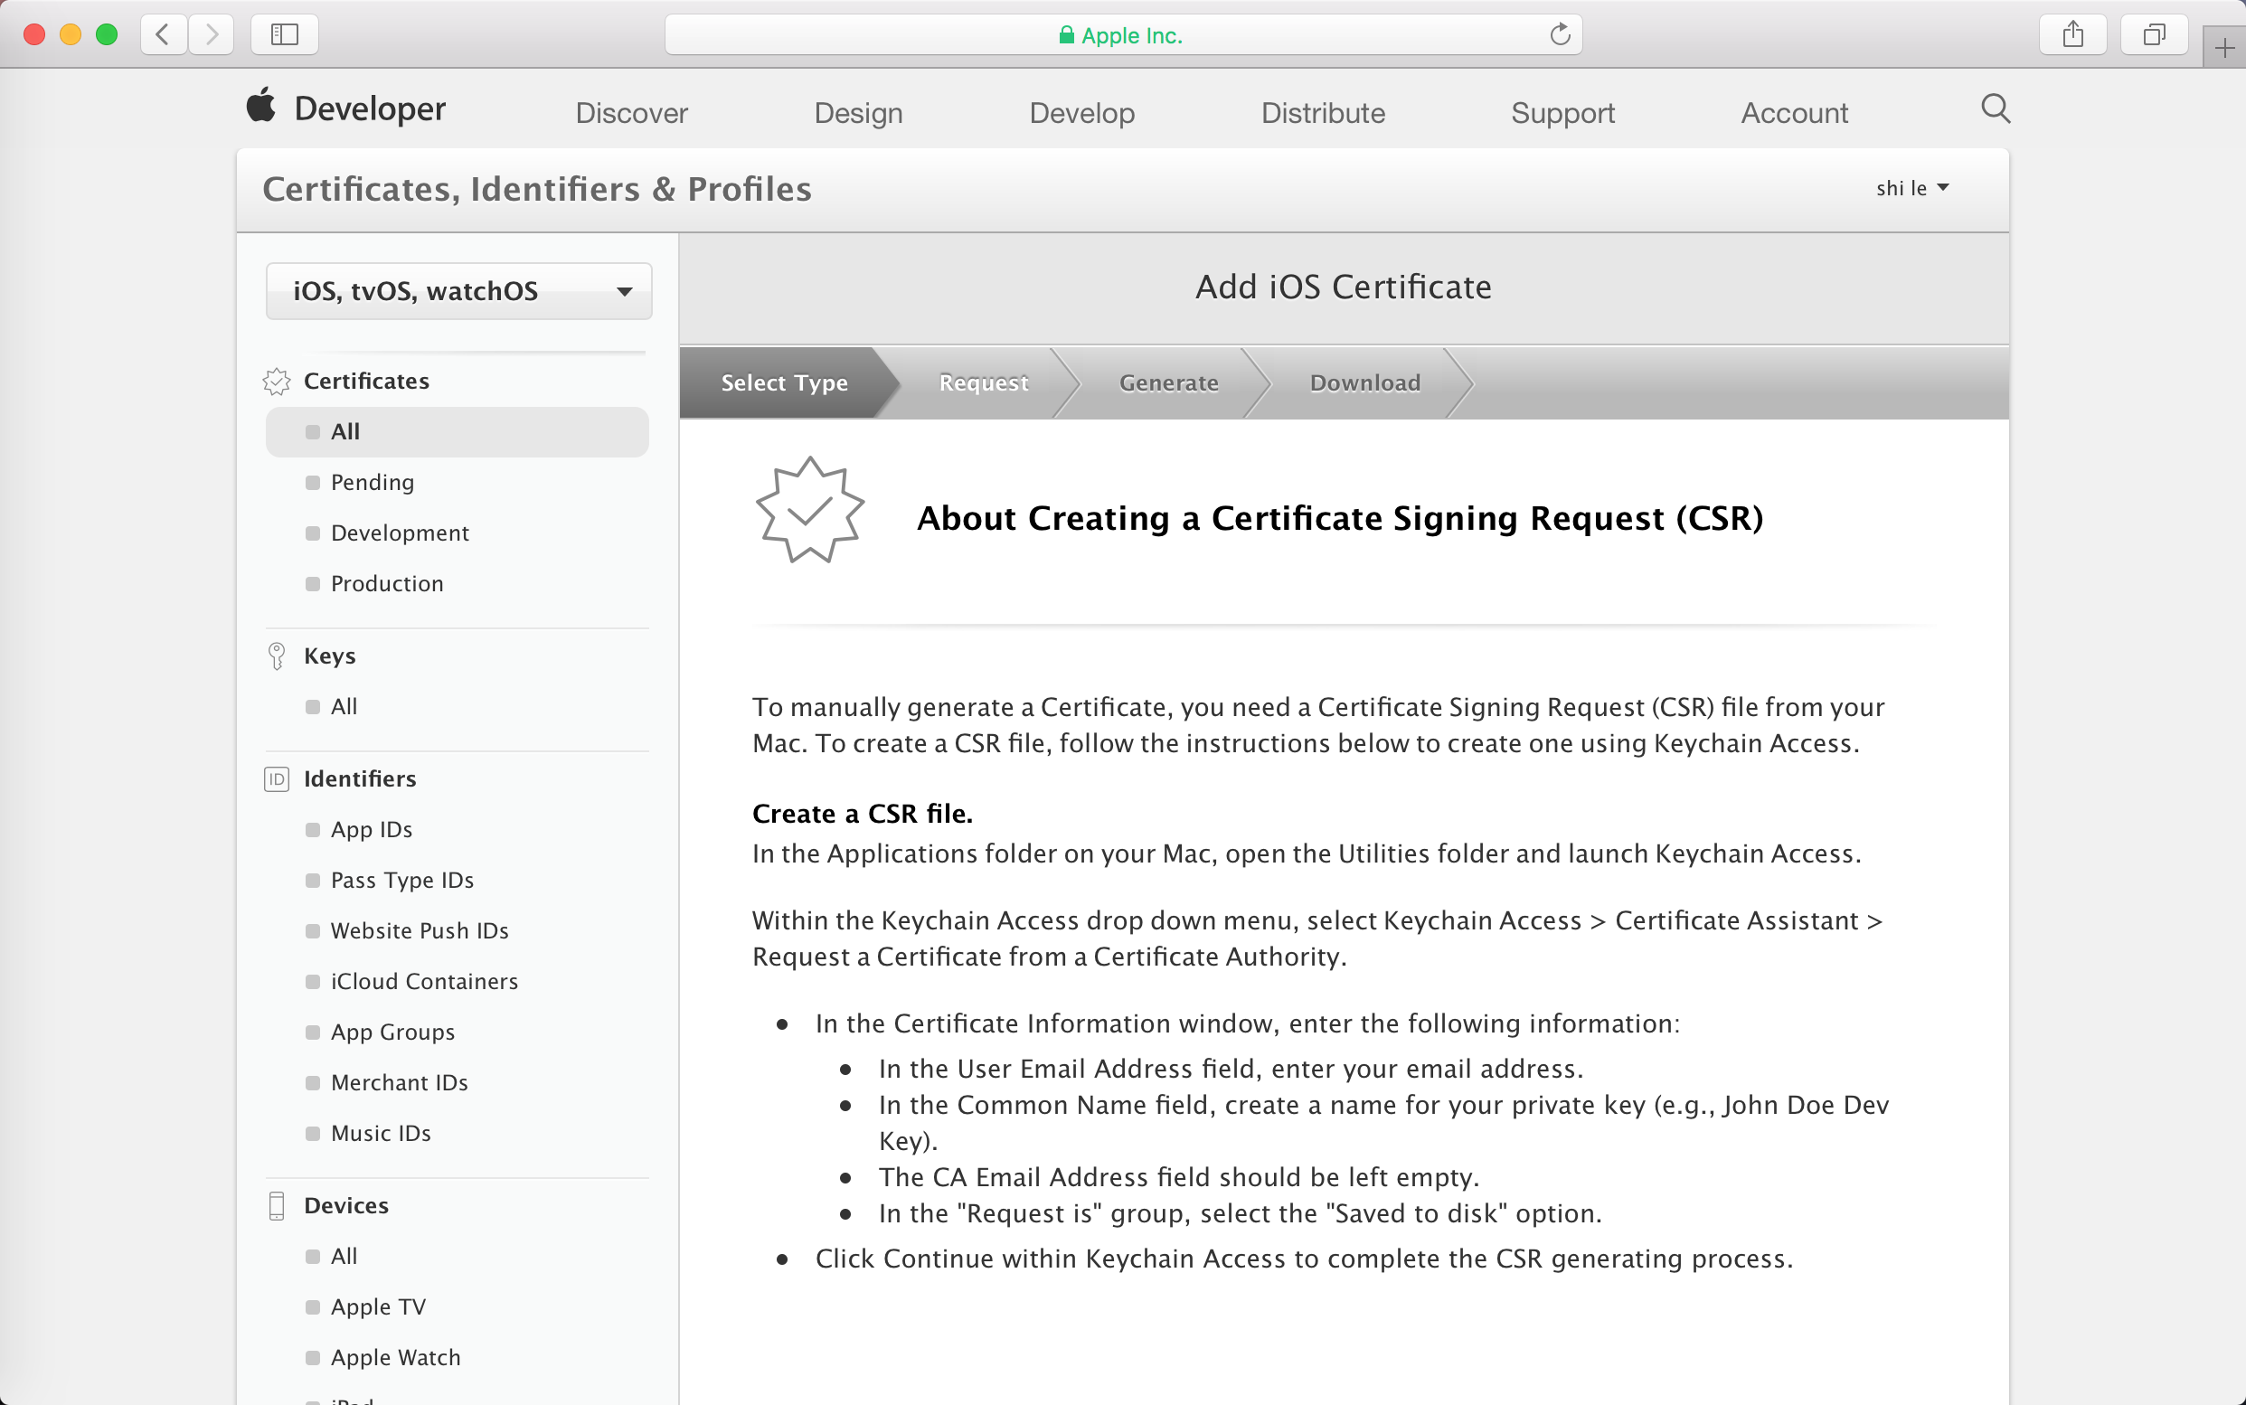Screen dimensions: 2246x1405
Task: Show All under Keys
Action: pyautogui.click(x=344, y=707)
